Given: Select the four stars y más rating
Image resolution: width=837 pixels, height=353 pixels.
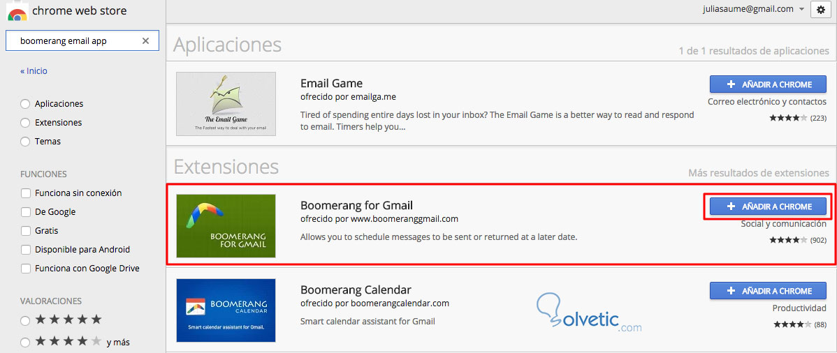Looking at the screenshot, I should pos(25,343).
